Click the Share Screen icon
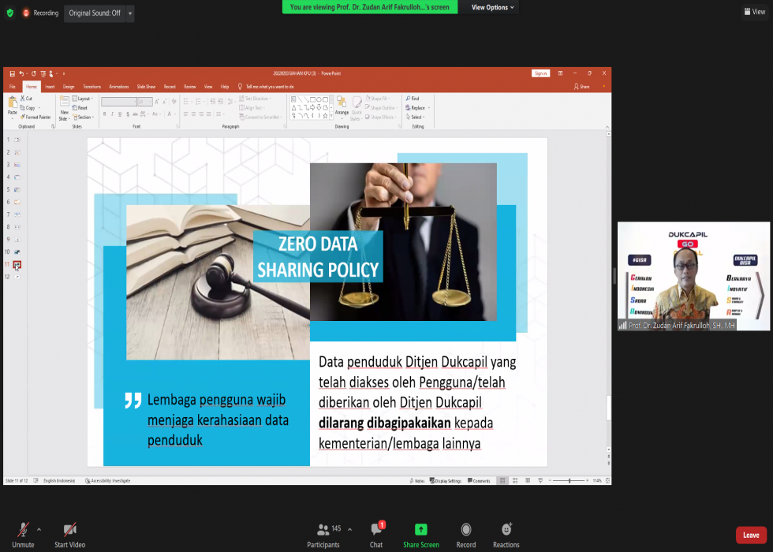The width and height of the screenshot is (773, 552). point(420,530)
